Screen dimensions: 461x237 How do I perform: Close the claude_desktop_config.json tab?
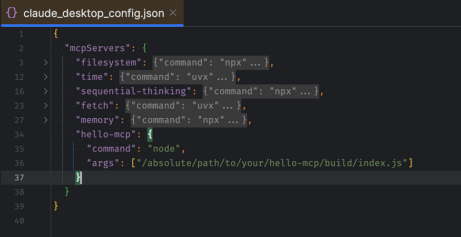(x=173, y=13)
